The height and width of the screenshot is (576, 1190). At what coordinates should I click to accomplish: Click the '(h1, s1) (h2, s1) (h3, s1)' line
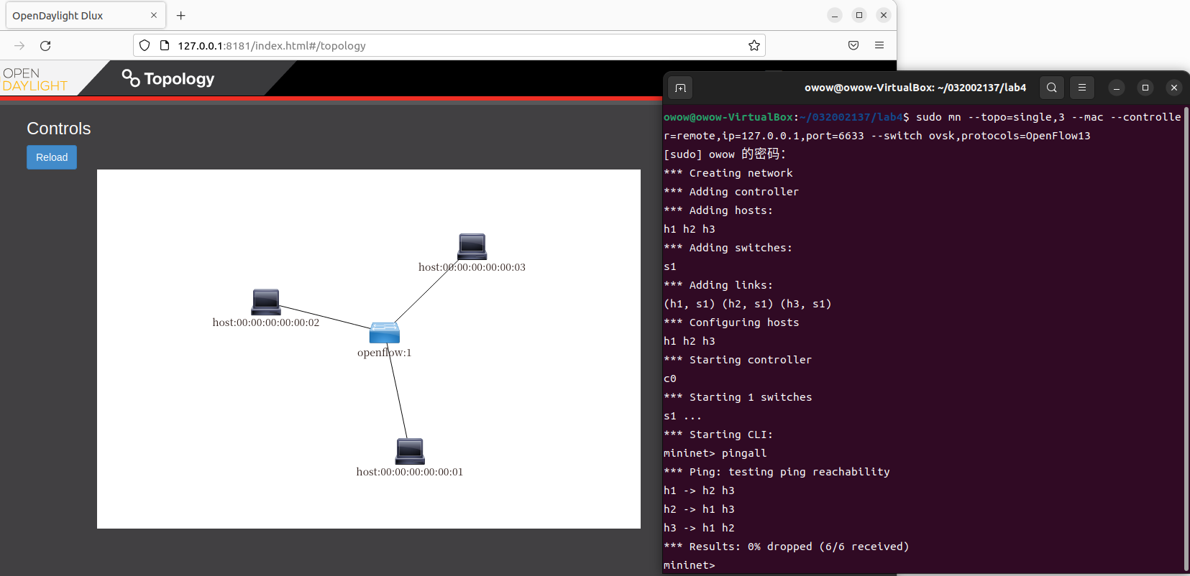click(x=748, y=304)
